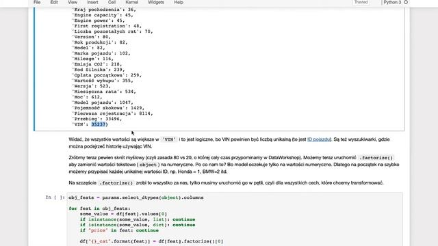Click the 'Opłata początkowa': 259 line

[x=107, y=75]
